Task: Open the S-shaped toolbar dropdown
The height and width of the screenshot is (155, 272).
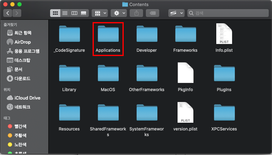Action: (176, 13)
